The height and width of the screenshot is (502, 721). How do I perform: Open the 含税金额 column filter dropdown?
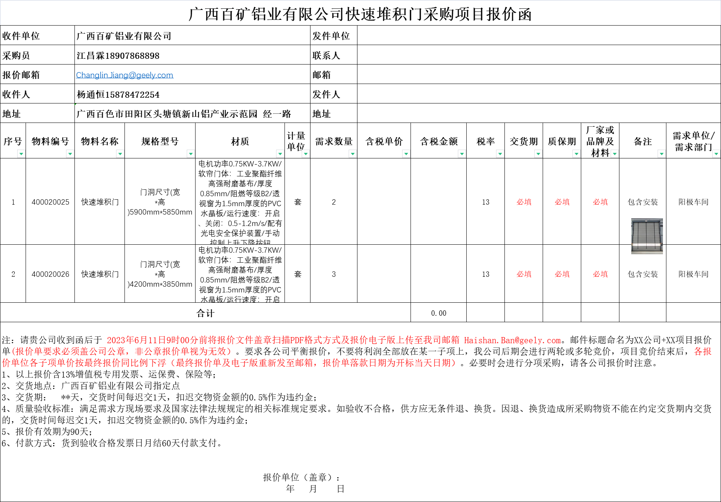click(462, 154)
